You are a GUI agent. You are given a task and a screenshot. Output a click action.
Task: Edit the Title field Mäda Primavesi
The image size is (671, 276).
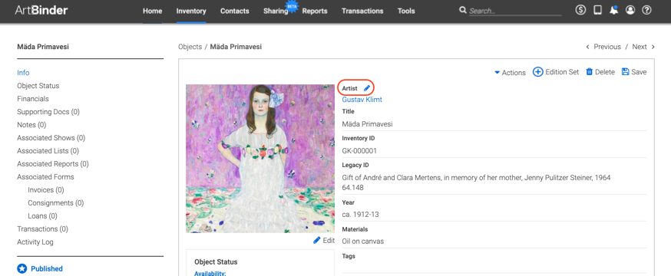pyautogui.click(x=494, y=124)
